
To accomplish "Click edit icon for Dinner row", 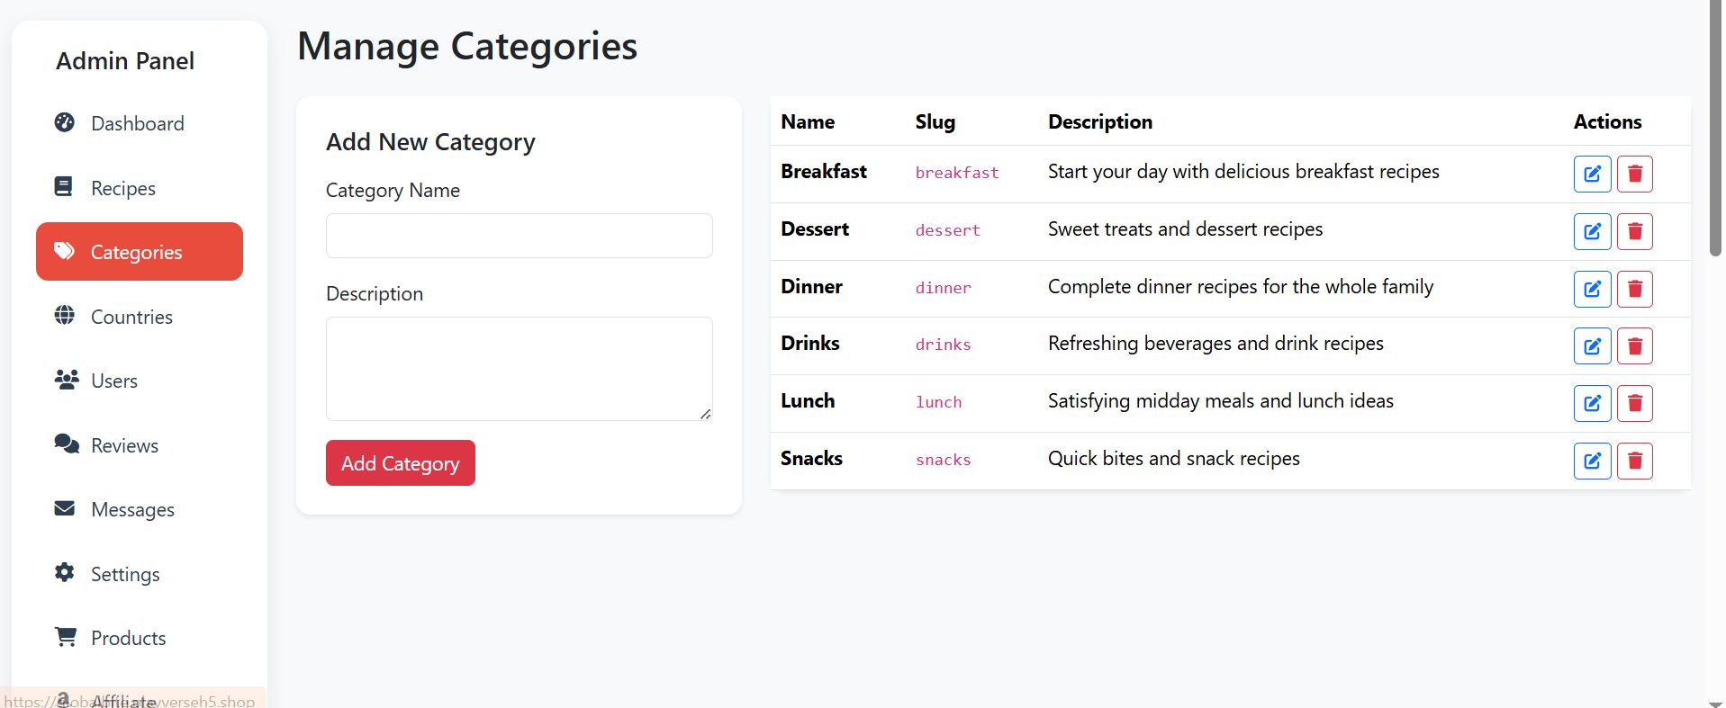I will click(1592, 289).
